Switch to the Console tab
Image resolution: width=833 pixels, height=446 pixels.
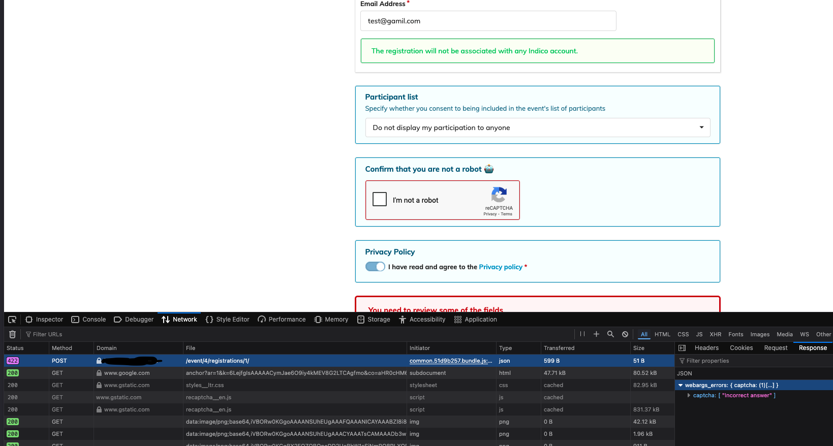point(89,320)
